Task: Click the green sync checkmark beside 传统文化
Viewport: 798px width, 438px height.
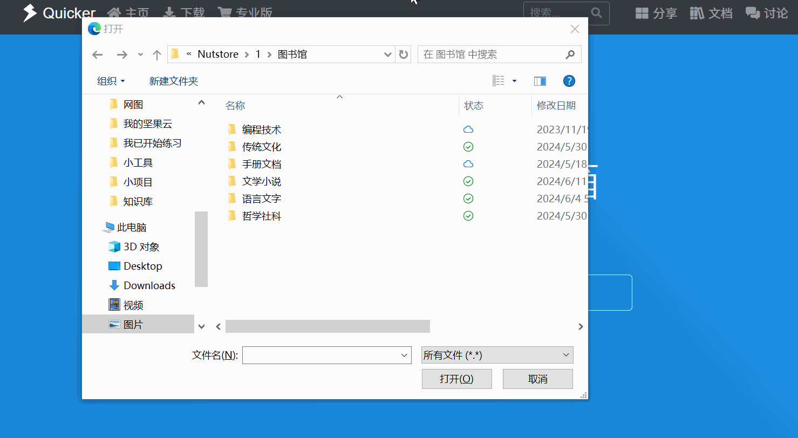Action: click(x=468, y=147)
